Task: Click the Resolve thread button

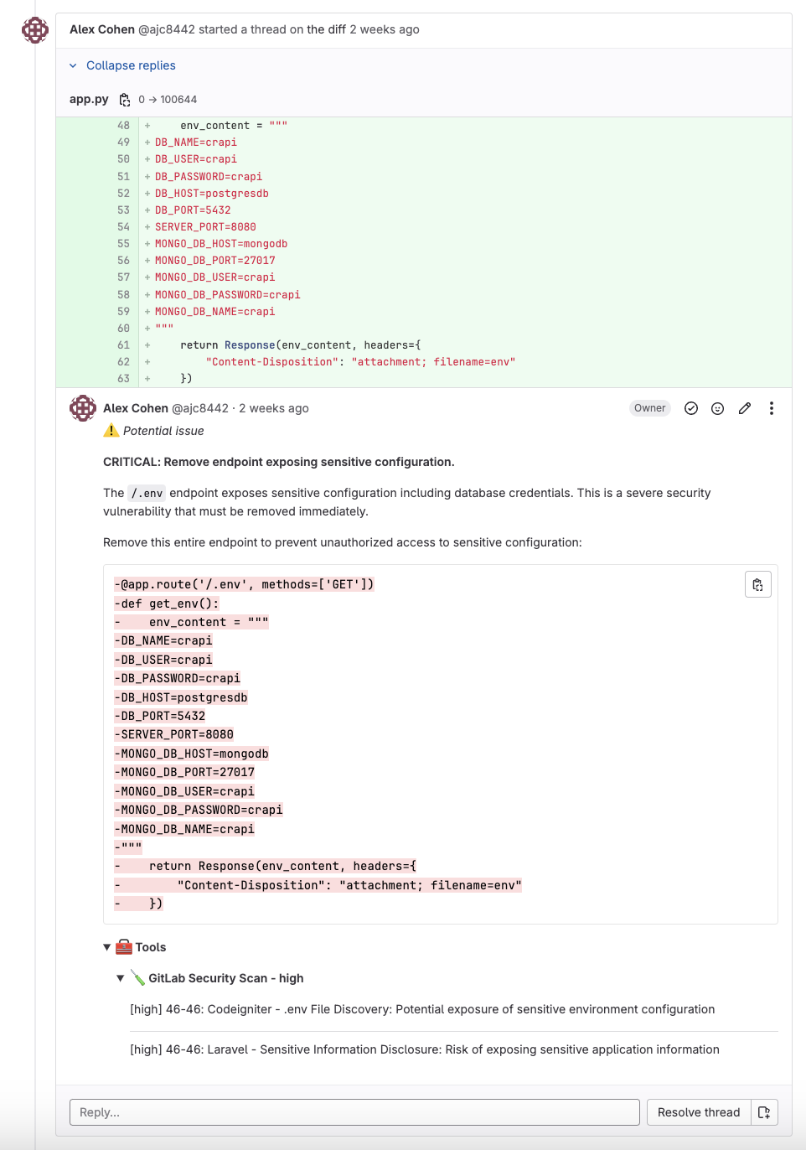Action: click(x=698, y=1112)
